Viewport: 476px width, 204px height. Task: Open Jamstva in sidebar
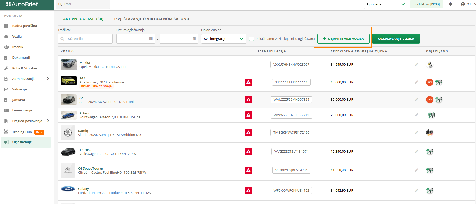19,100
